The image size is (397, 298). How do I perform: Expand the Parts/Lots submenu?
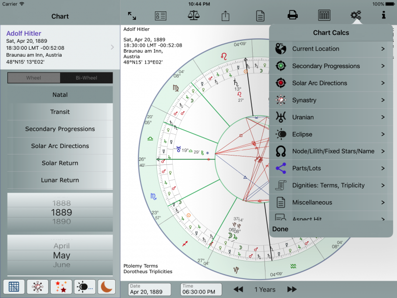pos(330,168)
